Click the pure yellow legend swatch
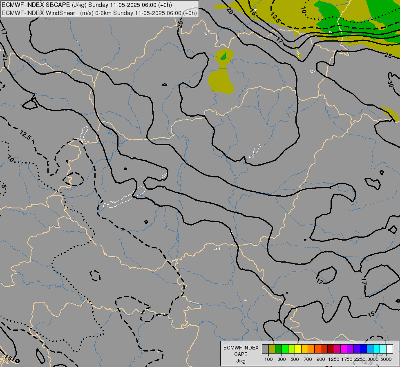Screen dimensions: 400x367 [298, 349]
